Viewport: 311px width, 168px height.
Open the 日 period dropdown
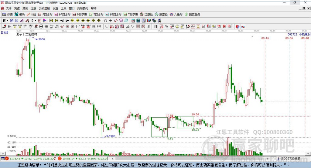5,21
